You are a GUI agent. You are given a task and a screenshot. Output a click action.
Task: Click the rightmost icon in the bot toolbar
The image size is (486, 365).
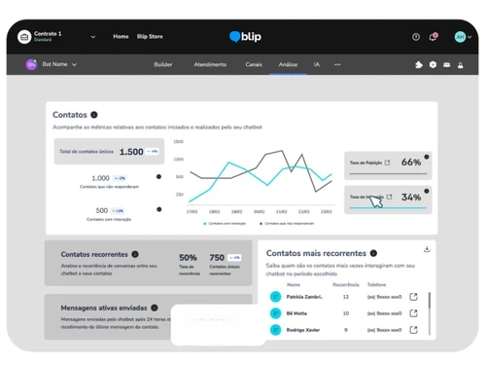click(x=461, y=65)
